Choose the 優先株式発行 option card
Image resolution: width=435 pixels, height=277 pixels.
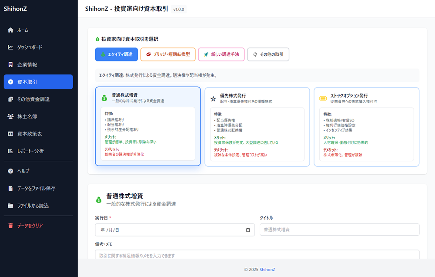(257, 126)
